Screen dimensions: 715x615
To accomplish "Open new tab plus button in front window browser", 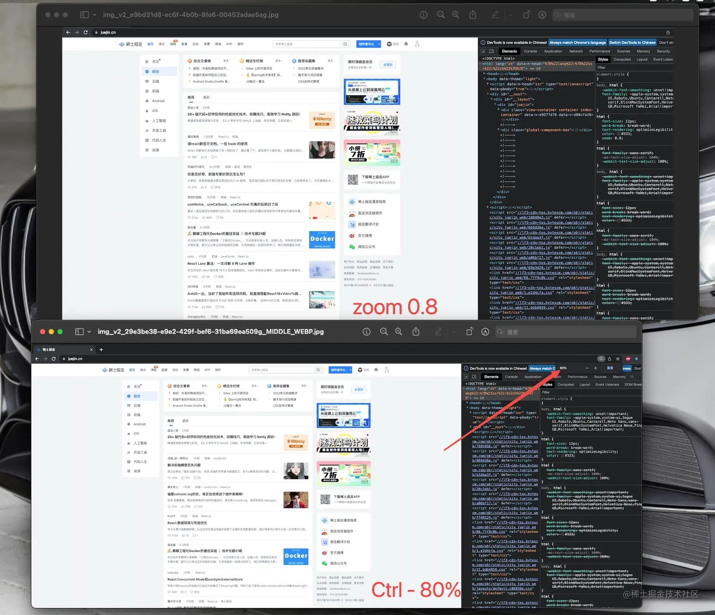I will (x=101, y=350).
